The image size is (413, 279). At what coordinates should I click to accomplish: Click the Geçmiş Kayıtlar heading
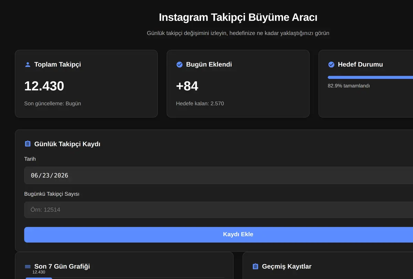(287, 266)
